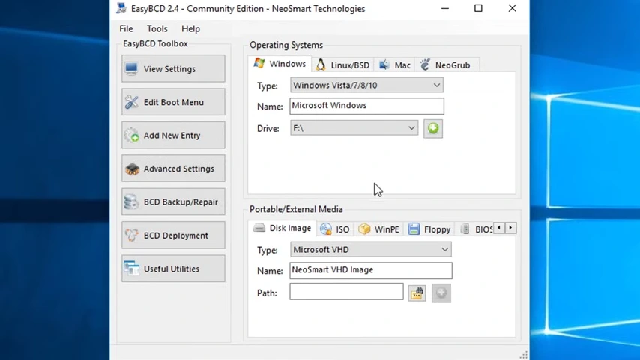Click the Microsoft Windows name field
Image resolution: width=640 pixels, height=360 pixels.
(x=366, y=106)
